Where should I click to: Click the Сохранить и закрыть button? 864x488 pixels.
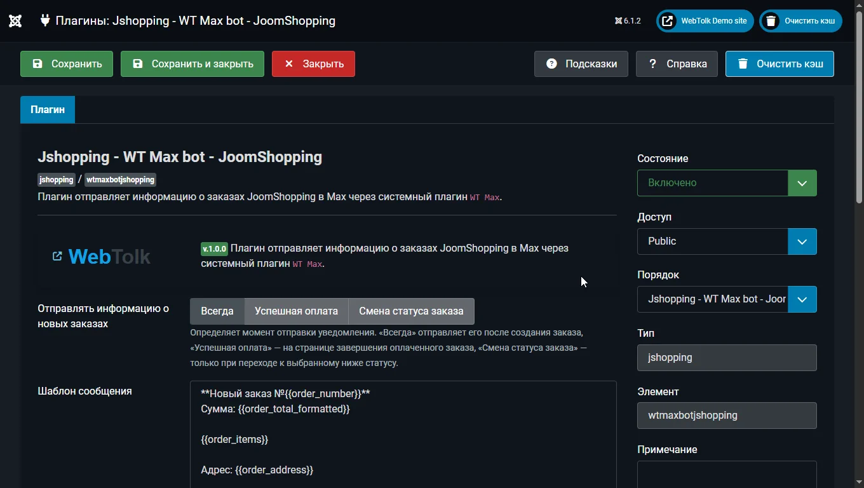coord(192,64)
